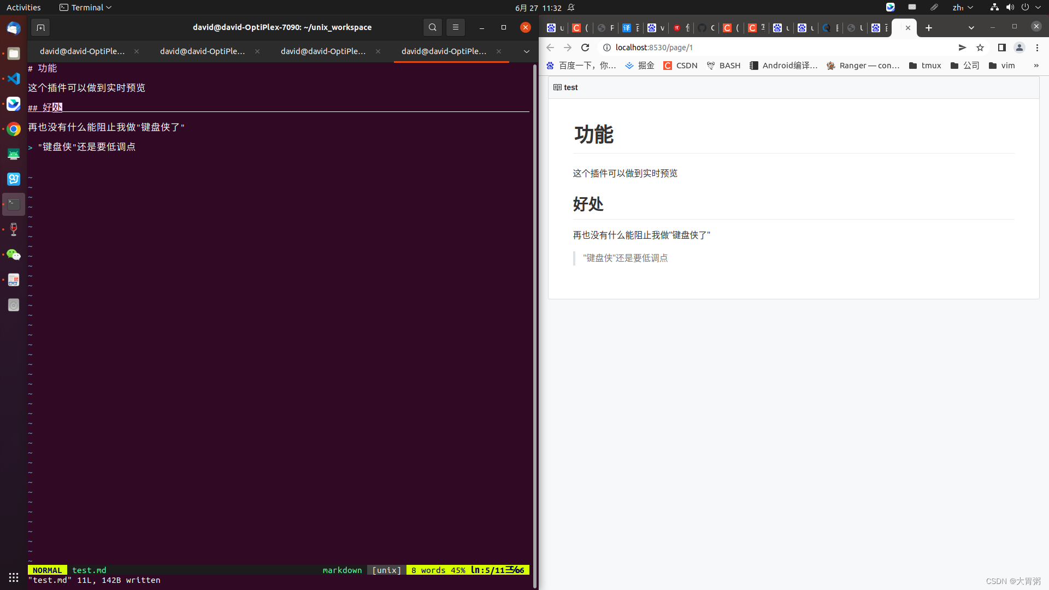Expand the hidden bookmarks overflow chevron

point(1036,66)
